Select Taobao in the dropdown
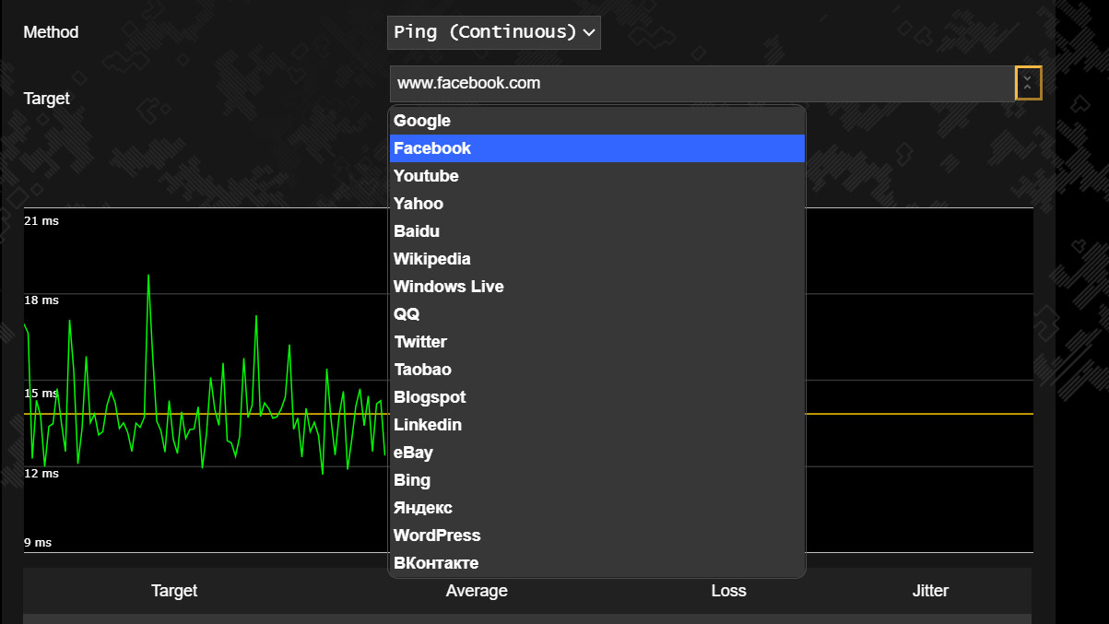 (x=596, y=370)
